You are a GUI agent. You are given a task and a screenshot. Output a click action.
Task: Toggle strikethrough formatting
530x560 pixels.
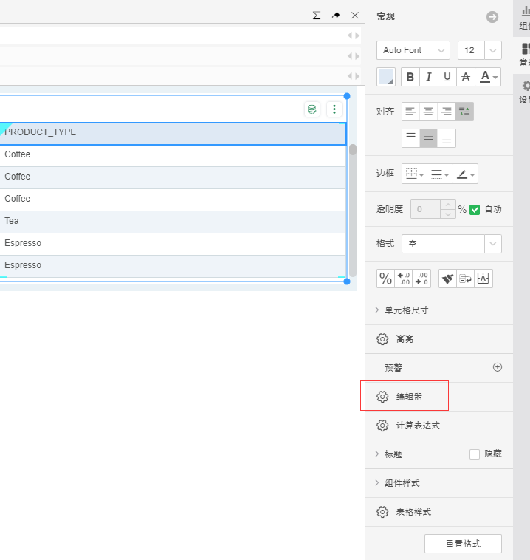(466, 77)
